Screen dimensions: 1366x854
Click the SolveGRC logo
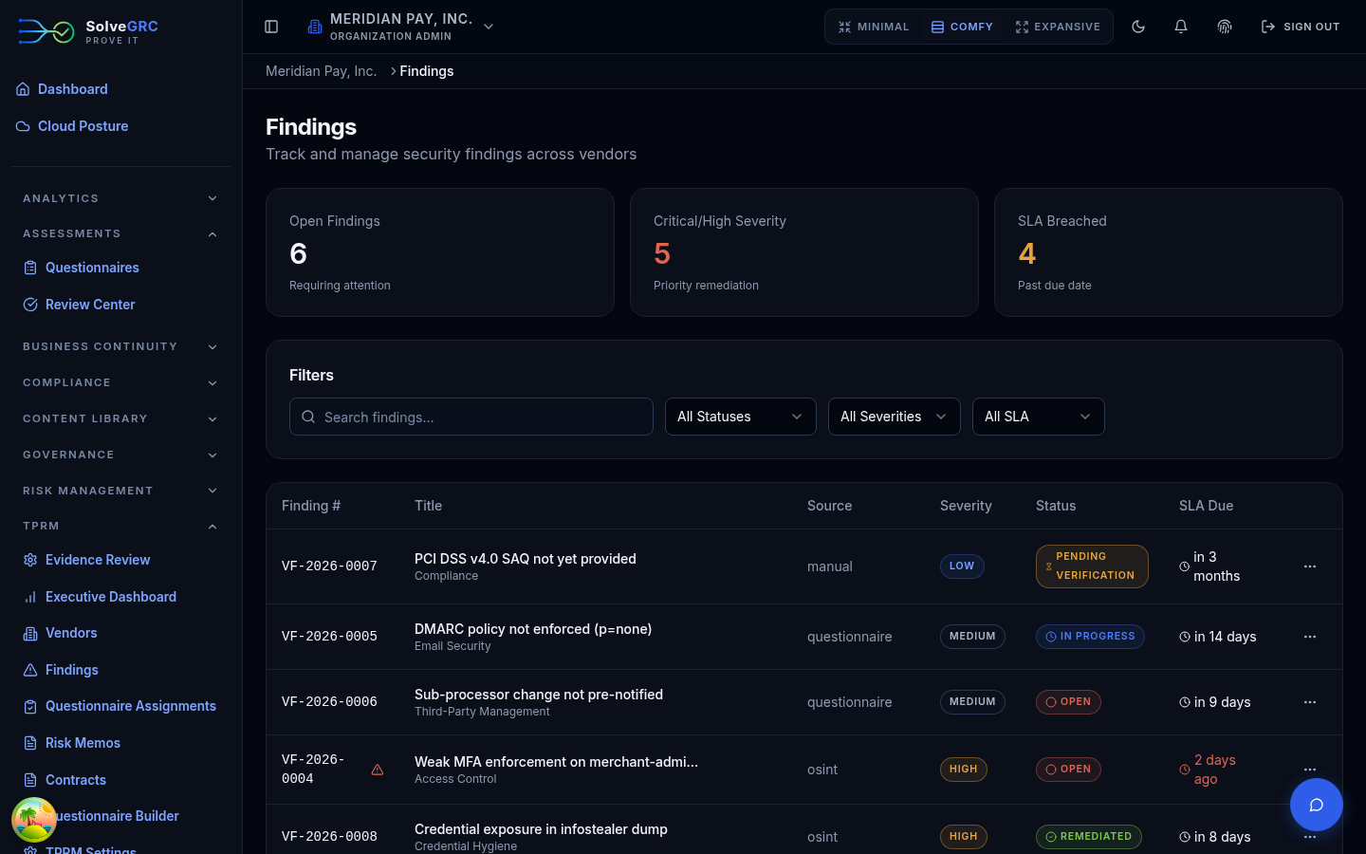click(x=88, y=31)
